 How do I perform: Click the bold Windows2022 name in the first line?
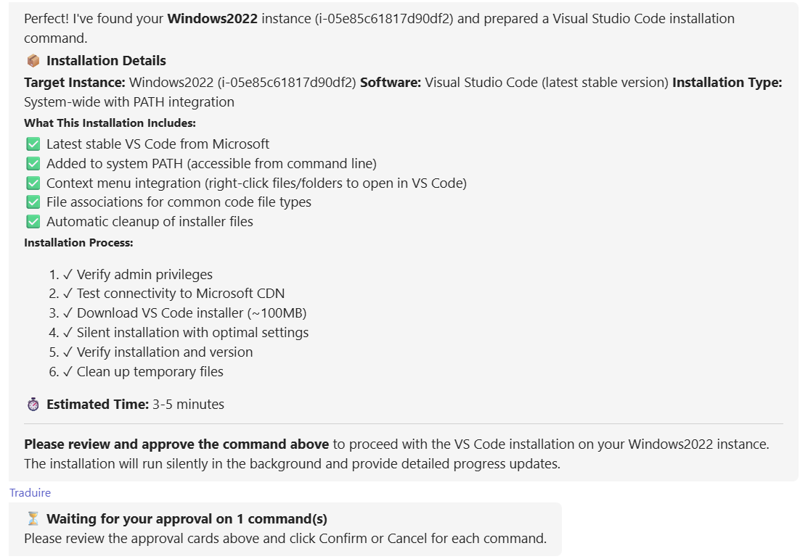[212, 19]
